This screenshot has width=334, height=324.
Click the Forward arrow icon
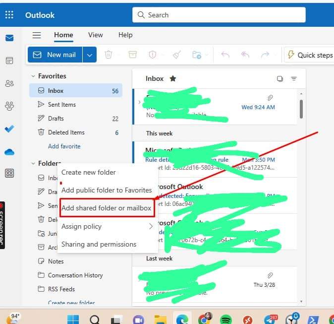(265, 55)
